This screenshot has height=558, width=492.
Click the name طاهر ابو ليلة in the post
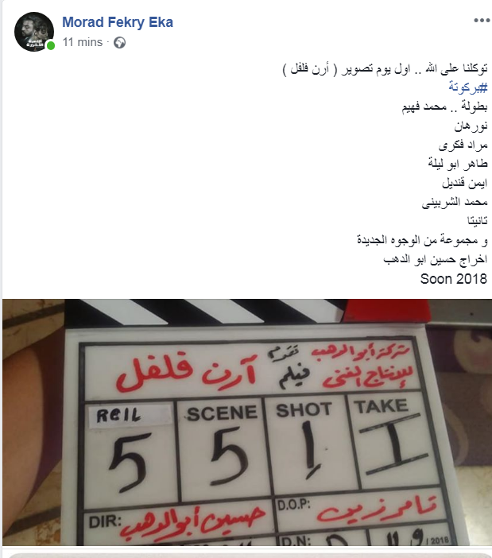click(458, 164)
